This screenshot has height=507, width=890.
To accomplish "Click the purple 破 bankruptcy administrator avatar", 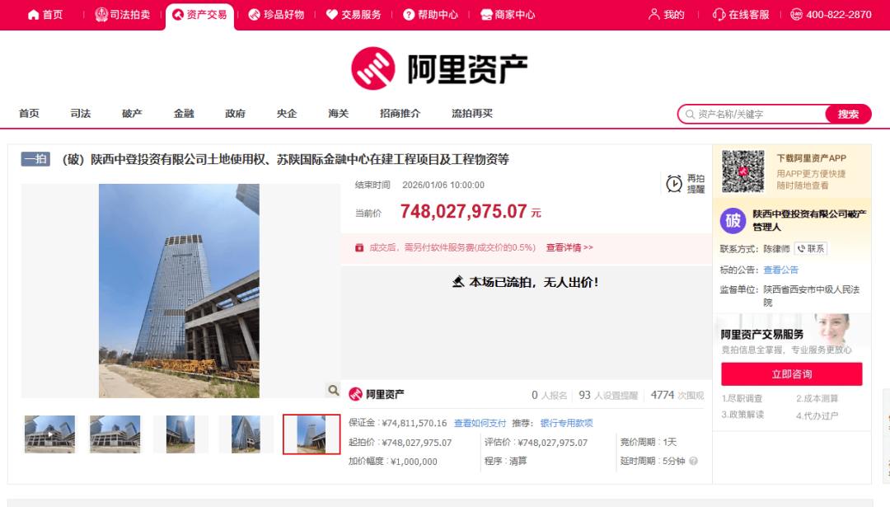I will [x=733, y=220].
